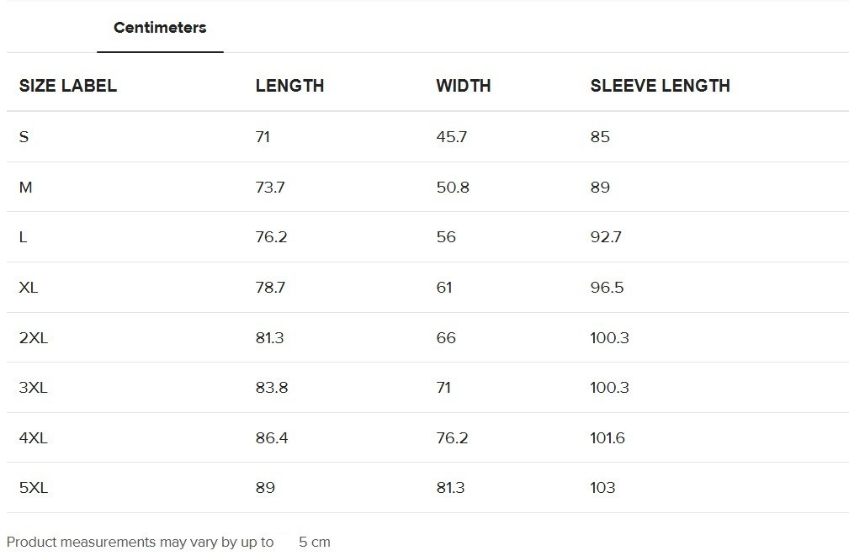This screenshot has width=849, height=556.
Task: Click the SLEEVE LENGTH column header
Action: pos(660,86)
